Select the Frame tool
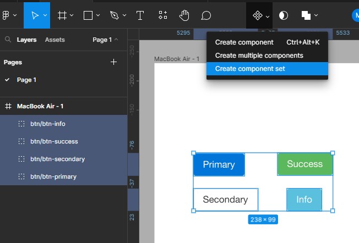Image resolution: width=359 pixels, height=243 pixels. click(x=62, y=15)
